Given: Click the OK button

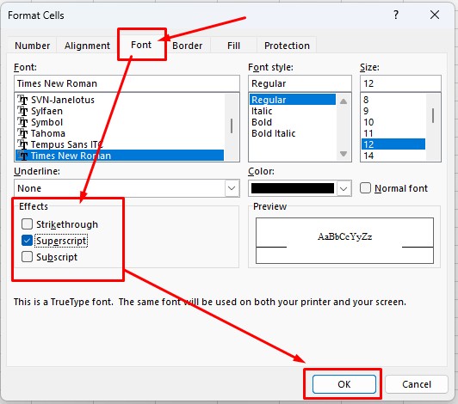Looking at the screenshot, I should pos(344,384).
